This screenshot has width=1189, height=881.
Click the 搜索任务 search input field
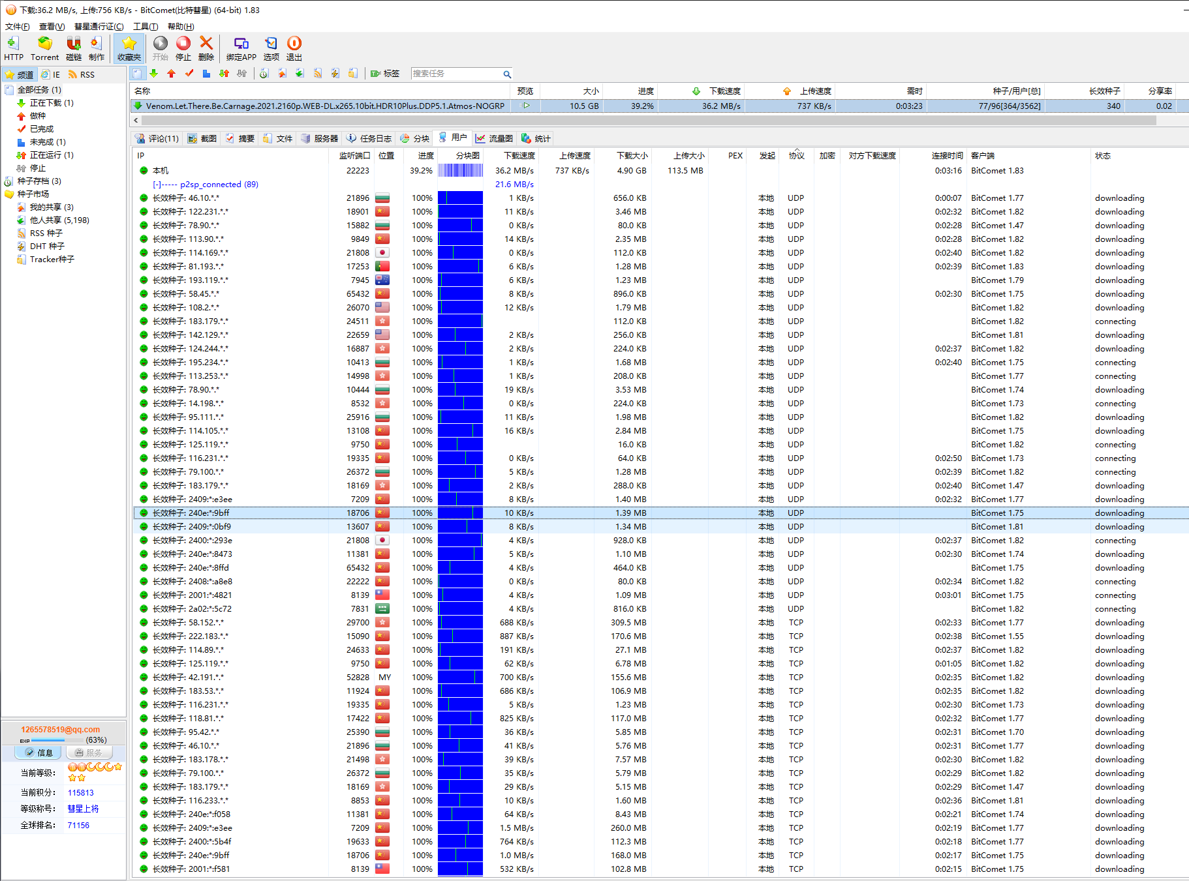(x=456, y=74)
